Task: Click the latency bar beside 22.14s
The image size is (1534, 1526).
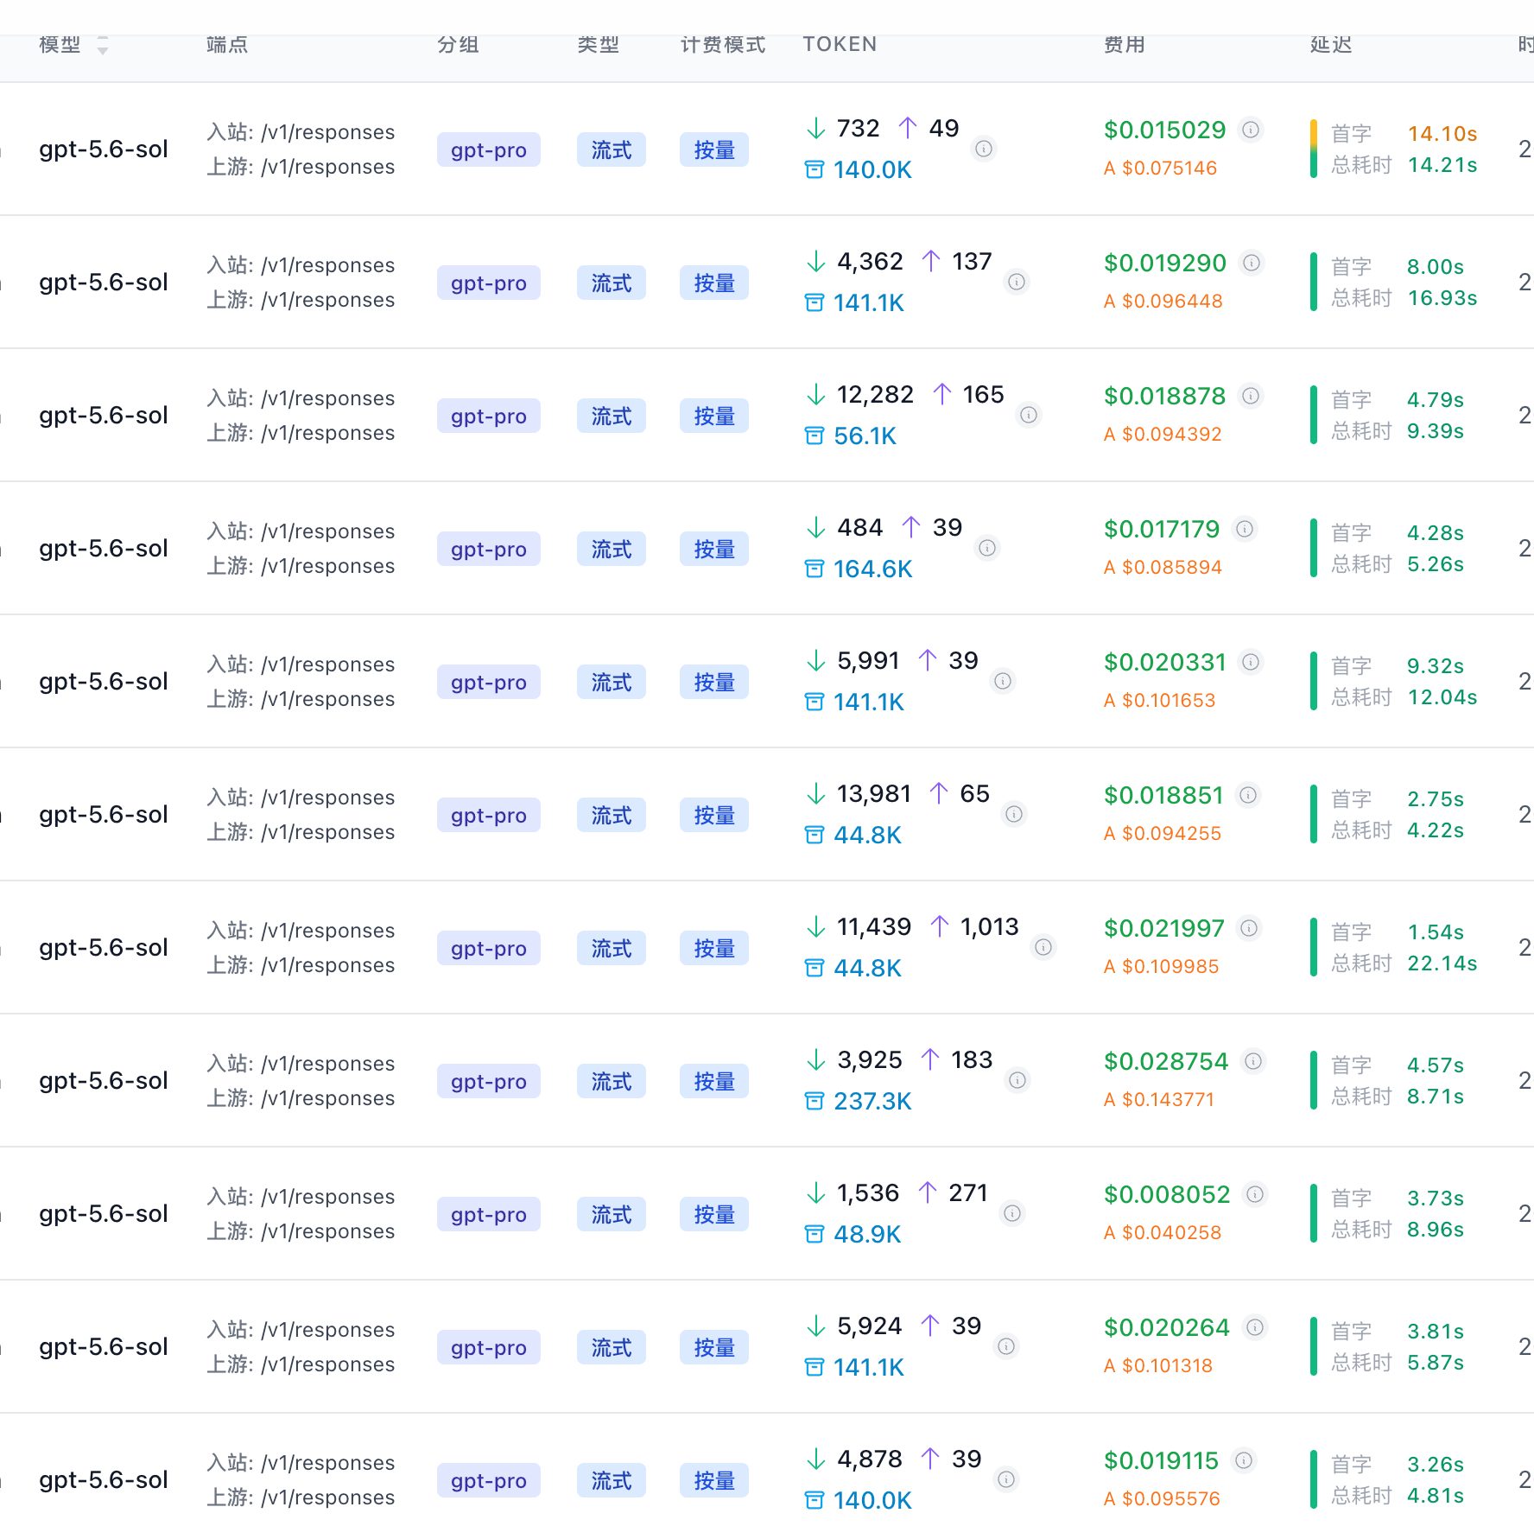Action: click(1314, 947)
